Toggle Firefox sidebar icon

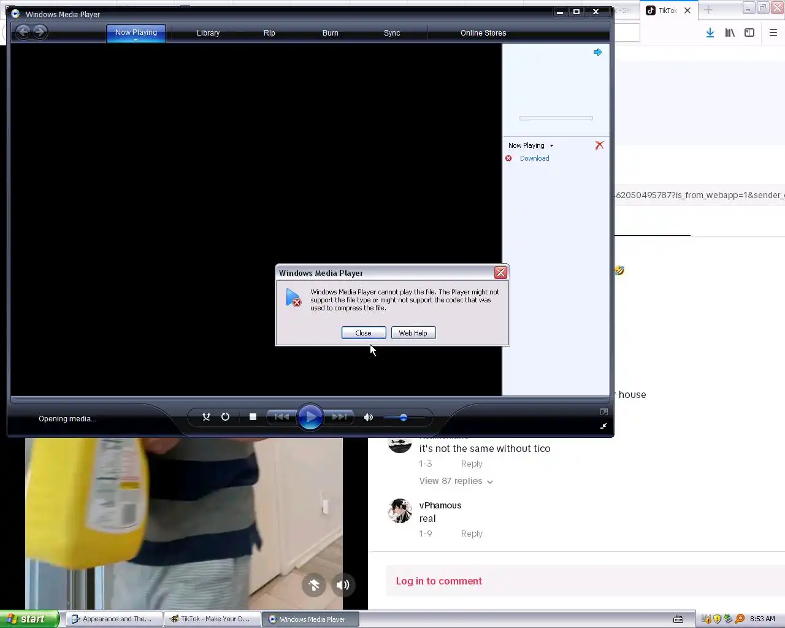pyautogui.click(x=749, y=33)
